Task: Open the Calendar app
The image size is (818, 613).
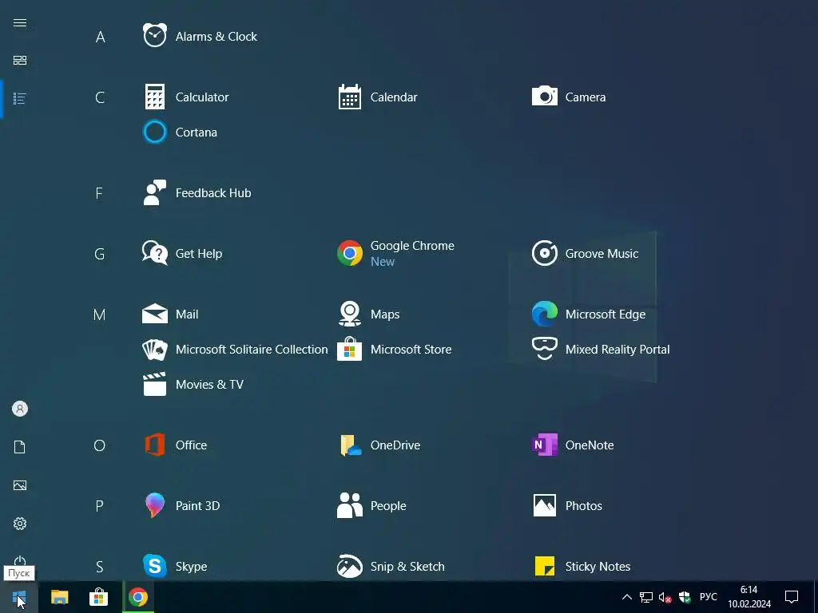Action: 378,97
